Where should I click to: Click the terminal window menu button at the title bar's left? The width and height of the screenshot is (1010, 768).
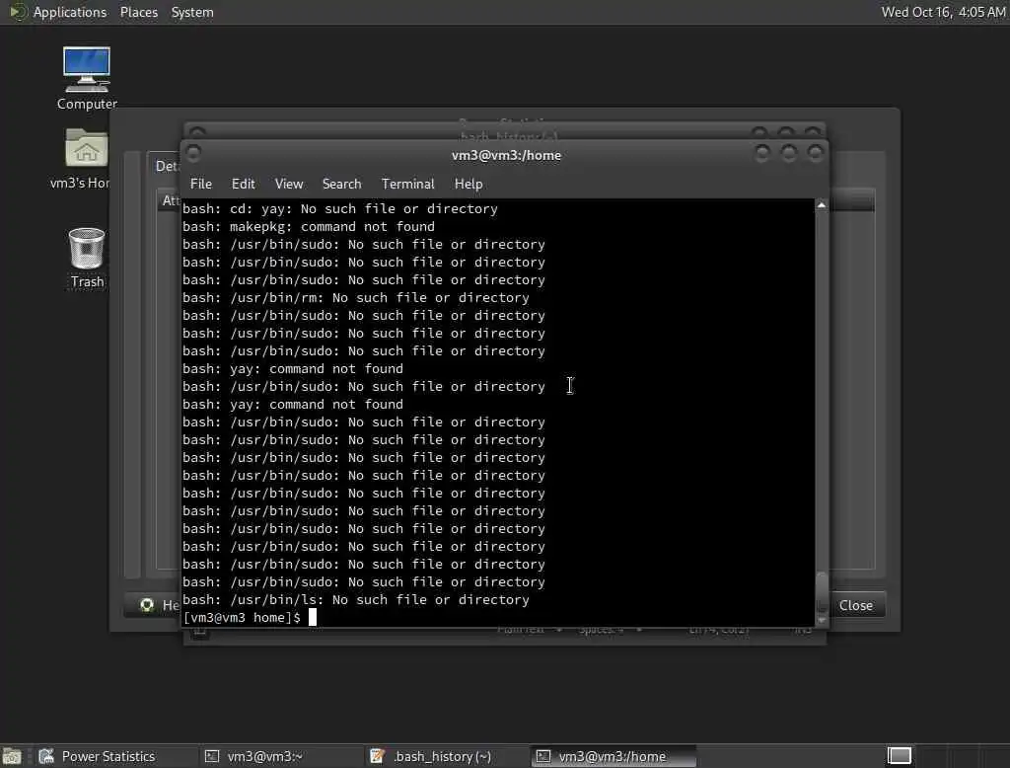(x=192, y=153)
